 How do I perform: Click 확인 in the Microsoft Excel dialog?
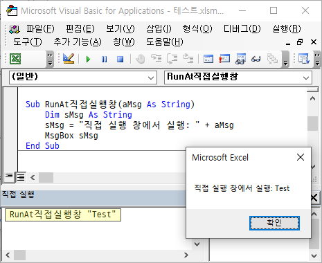274,223
